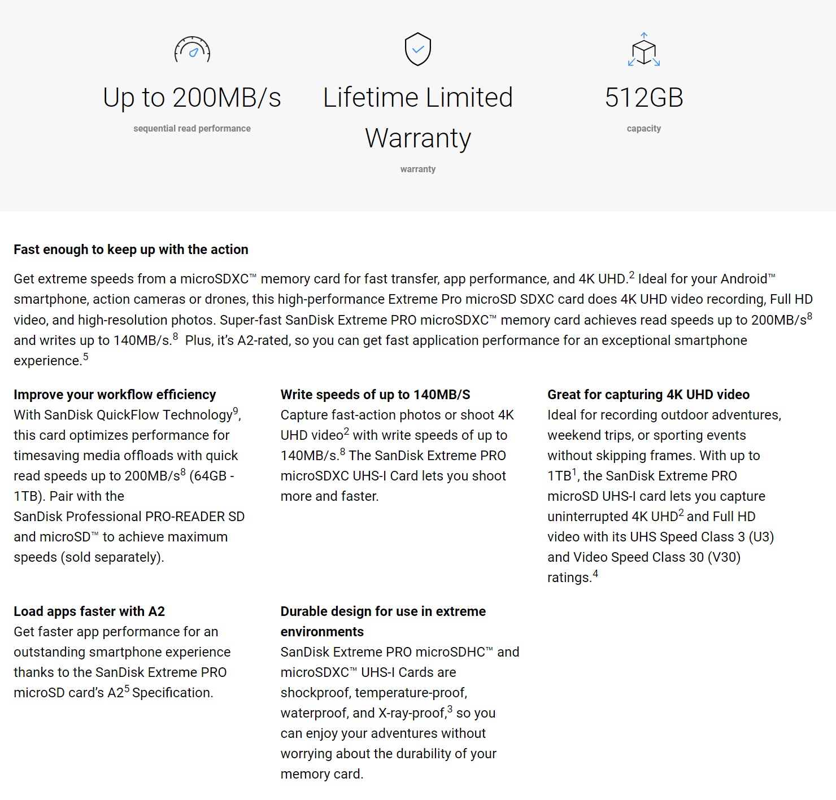Open footnote 4 after "ratings."

tap(595, 574)
